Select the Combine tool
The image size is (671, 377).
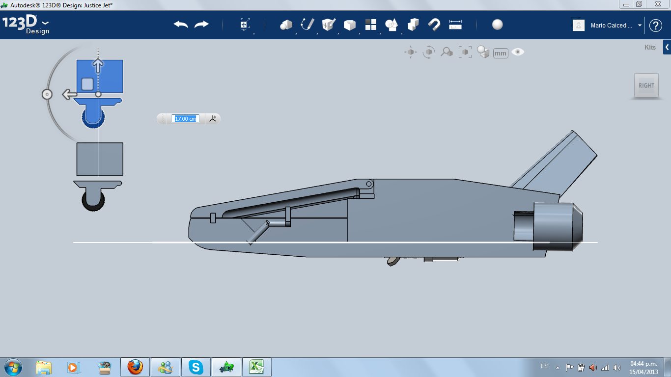point(413,25)
